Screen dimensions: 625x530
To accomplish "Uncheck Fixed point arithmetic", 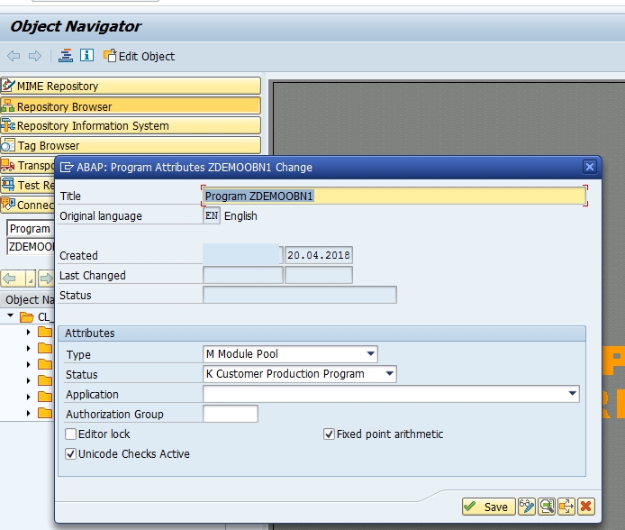I will (329, 434).
